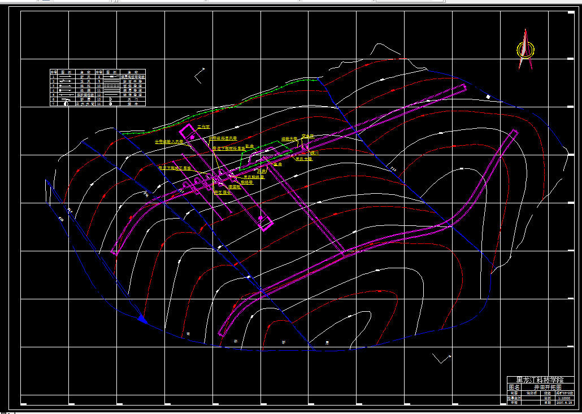Click the 工作面 label in the drawing
Viewport: 582px width, 414px height.
pos(203,127)
